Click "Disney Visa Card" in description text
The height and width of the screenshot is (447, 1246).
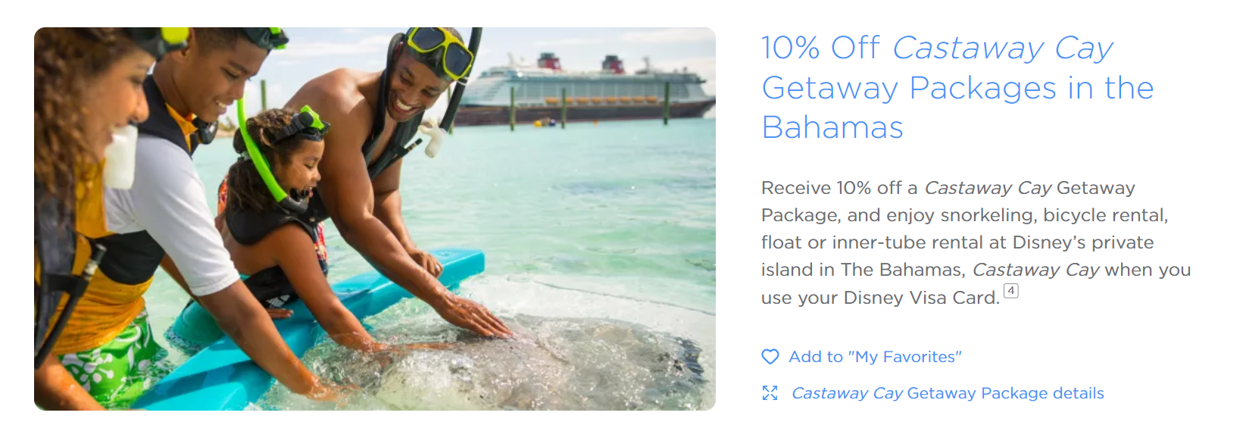pos(920,298)
